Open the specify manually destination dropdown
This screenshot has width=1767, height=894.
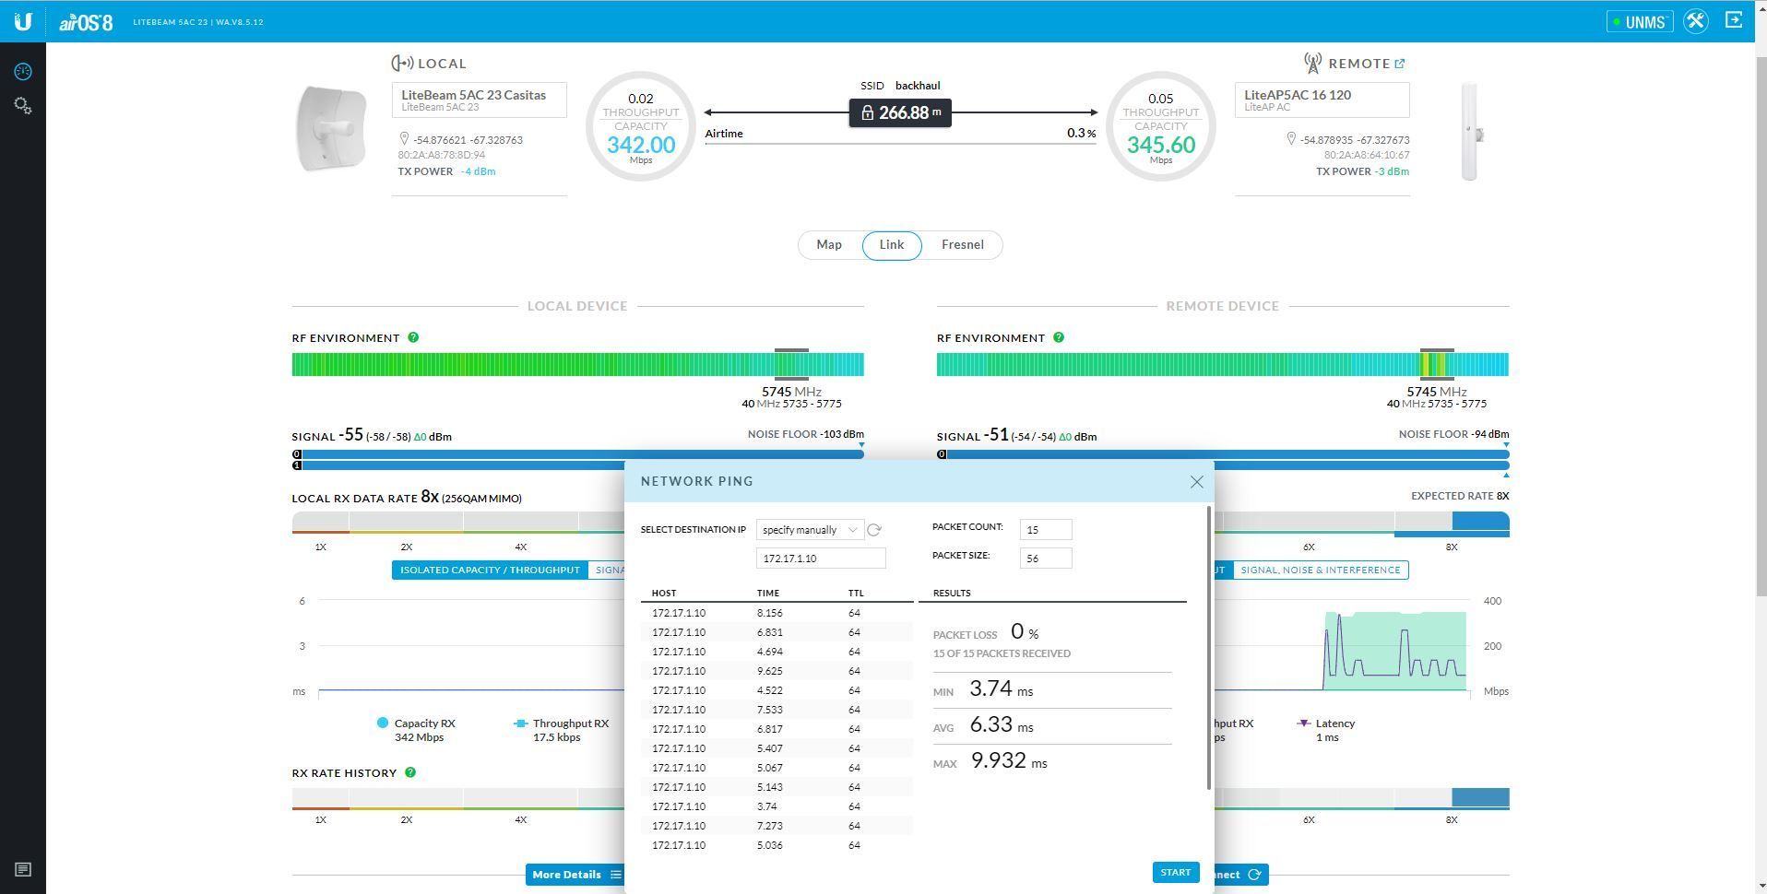809,530
